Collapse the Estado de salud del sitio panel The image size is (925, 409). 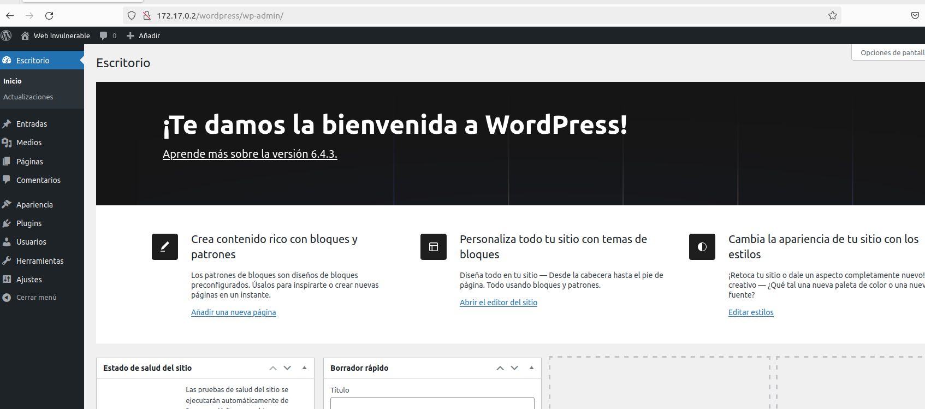click(304, 368)
